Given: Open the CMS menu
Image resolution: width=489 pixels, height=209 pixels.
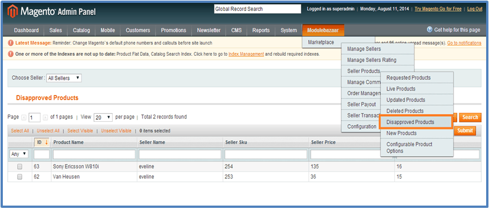Looking at the screenshot, I should pyautogui.click(x=237, y=30).
